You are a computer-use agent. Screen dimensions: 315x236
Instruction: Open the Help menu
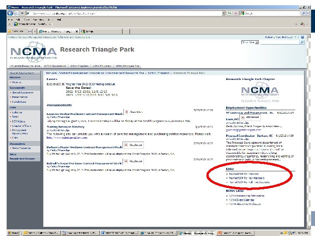click(59, 20)
